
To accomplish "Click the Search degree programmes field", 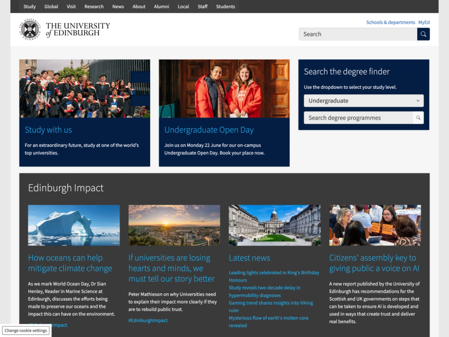I will [358, 118].
